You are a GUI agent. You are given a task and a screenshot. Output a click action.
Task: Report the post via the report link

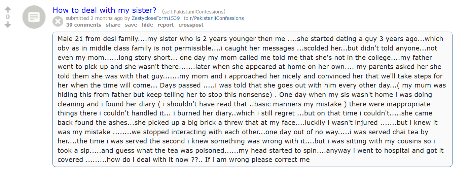[x=166, y=25]
